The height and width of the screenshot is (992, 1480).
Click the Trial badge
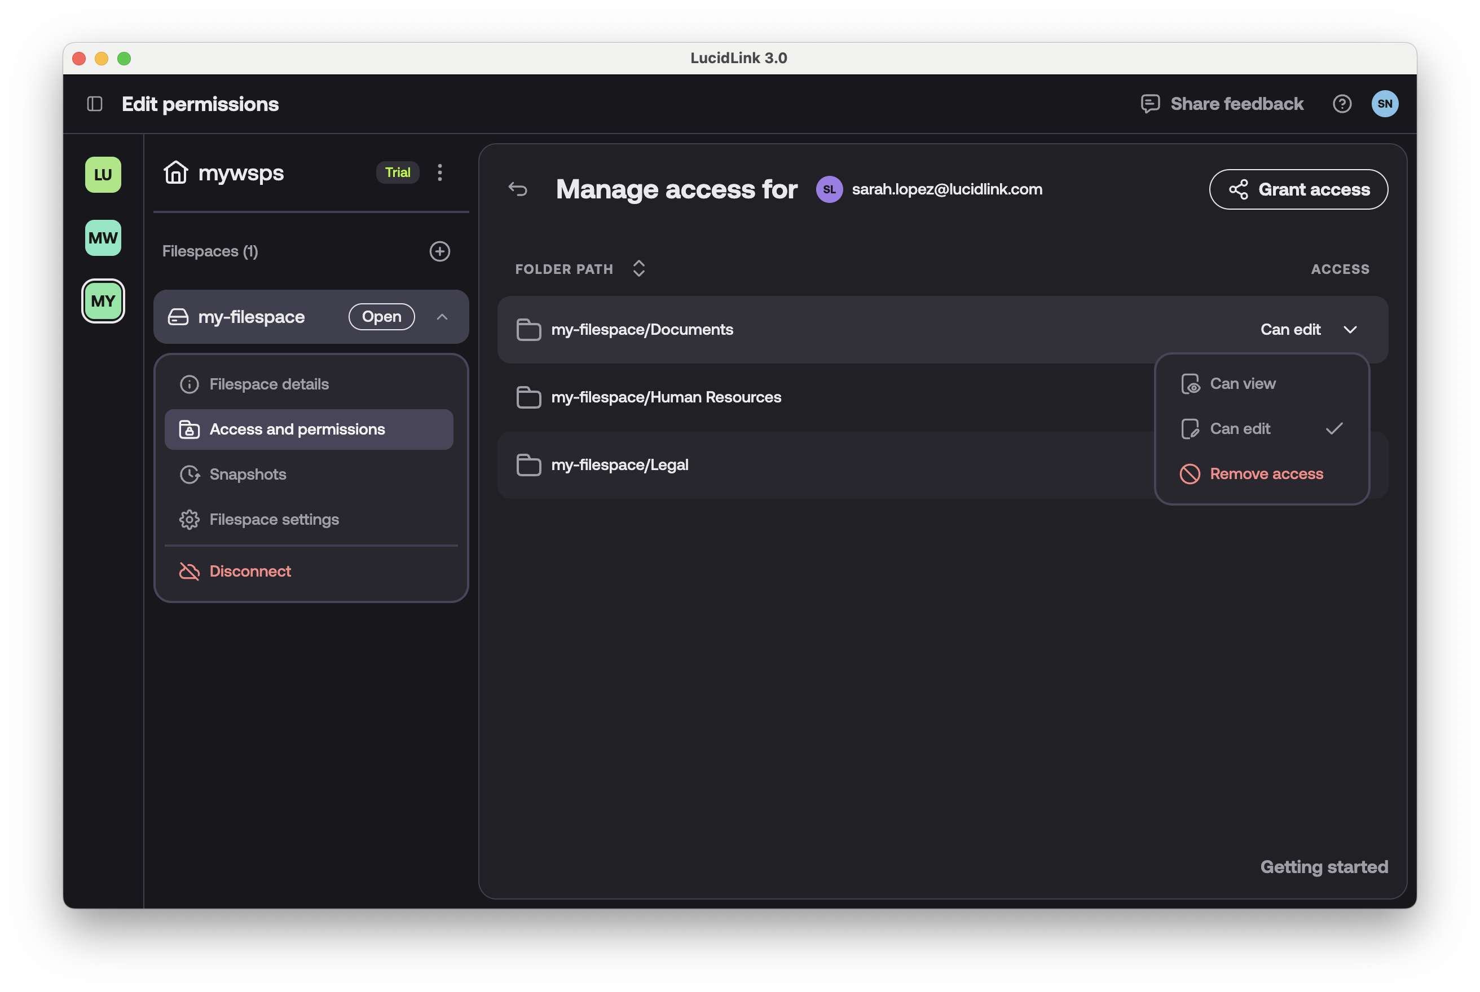pyautogui.click(x=398, y=172)
